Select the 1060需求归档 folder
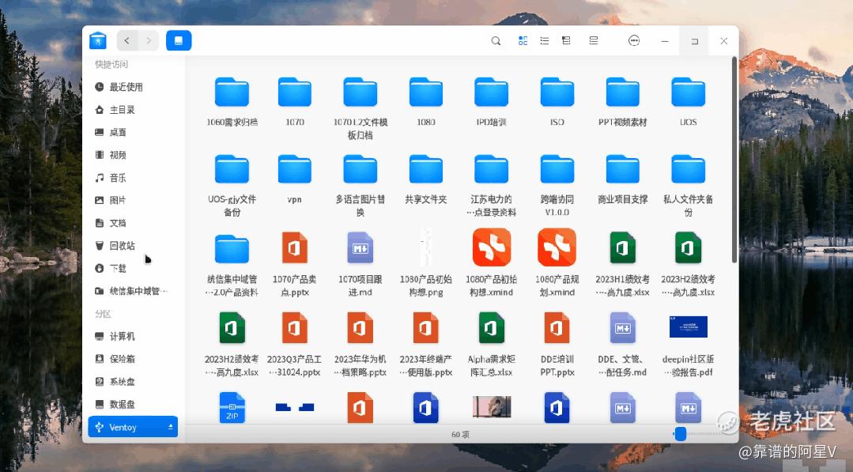The width and height of the screenshot is (853, 472). click(232, 102)
